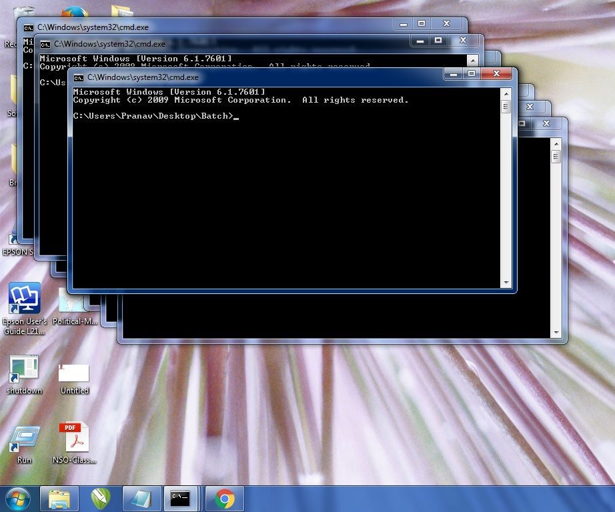Image resolution: width=615 pixels, height=512 pixels.
Task: Click the front cmd window scroll up arrow
Action: pyautogui.click(x=506, y=94)
